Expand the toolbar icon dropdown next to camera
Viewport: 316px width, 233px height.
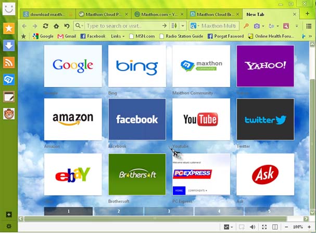tap(277, 26)
